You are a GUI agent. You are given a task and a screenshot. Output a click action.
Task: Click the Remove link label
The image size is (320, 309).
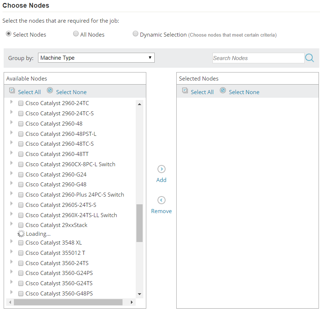[161, 211]
